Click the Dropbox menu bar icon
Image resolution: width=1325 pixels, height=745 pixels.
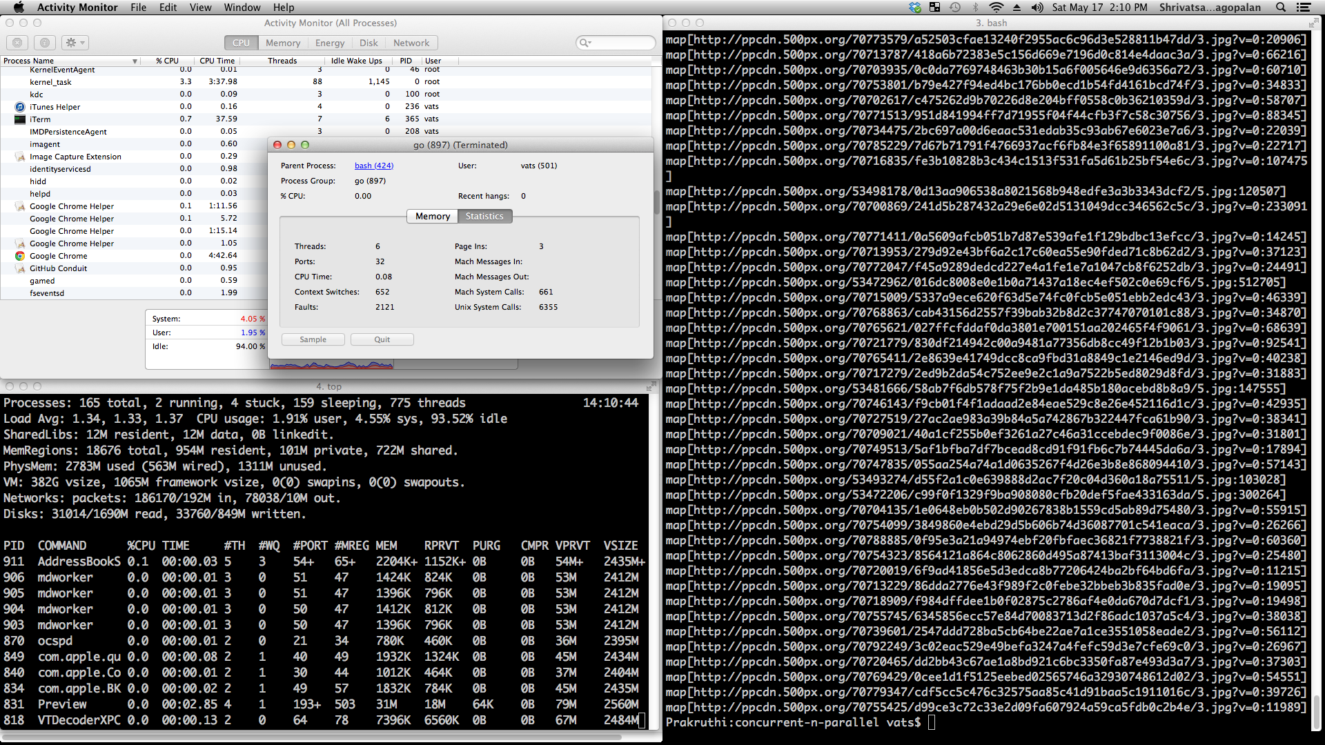[x=915, y=8]
